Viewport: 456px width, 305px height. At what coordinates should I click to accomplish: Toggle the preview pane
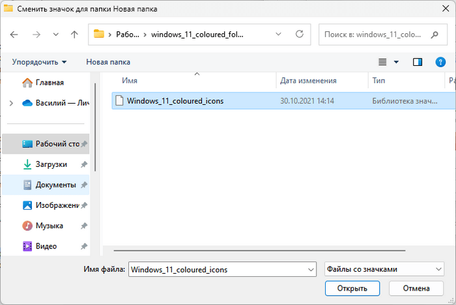point(418,62)
